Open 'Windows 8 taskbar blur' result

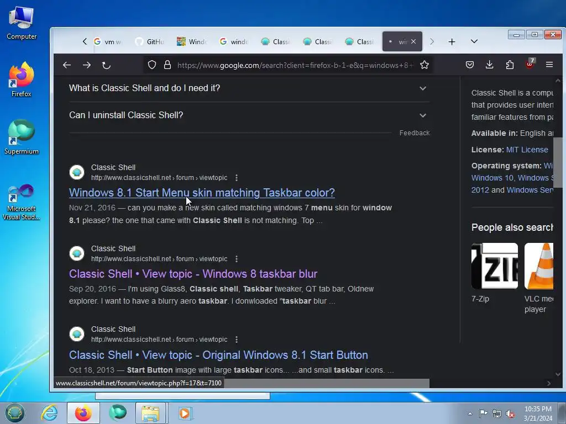point(193,274)
